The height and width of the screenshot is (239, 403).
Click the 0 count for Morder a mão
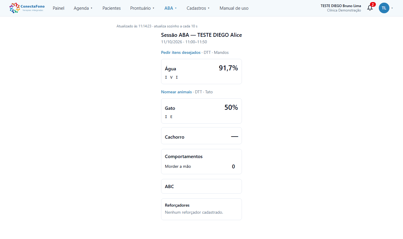pos(233,167)
